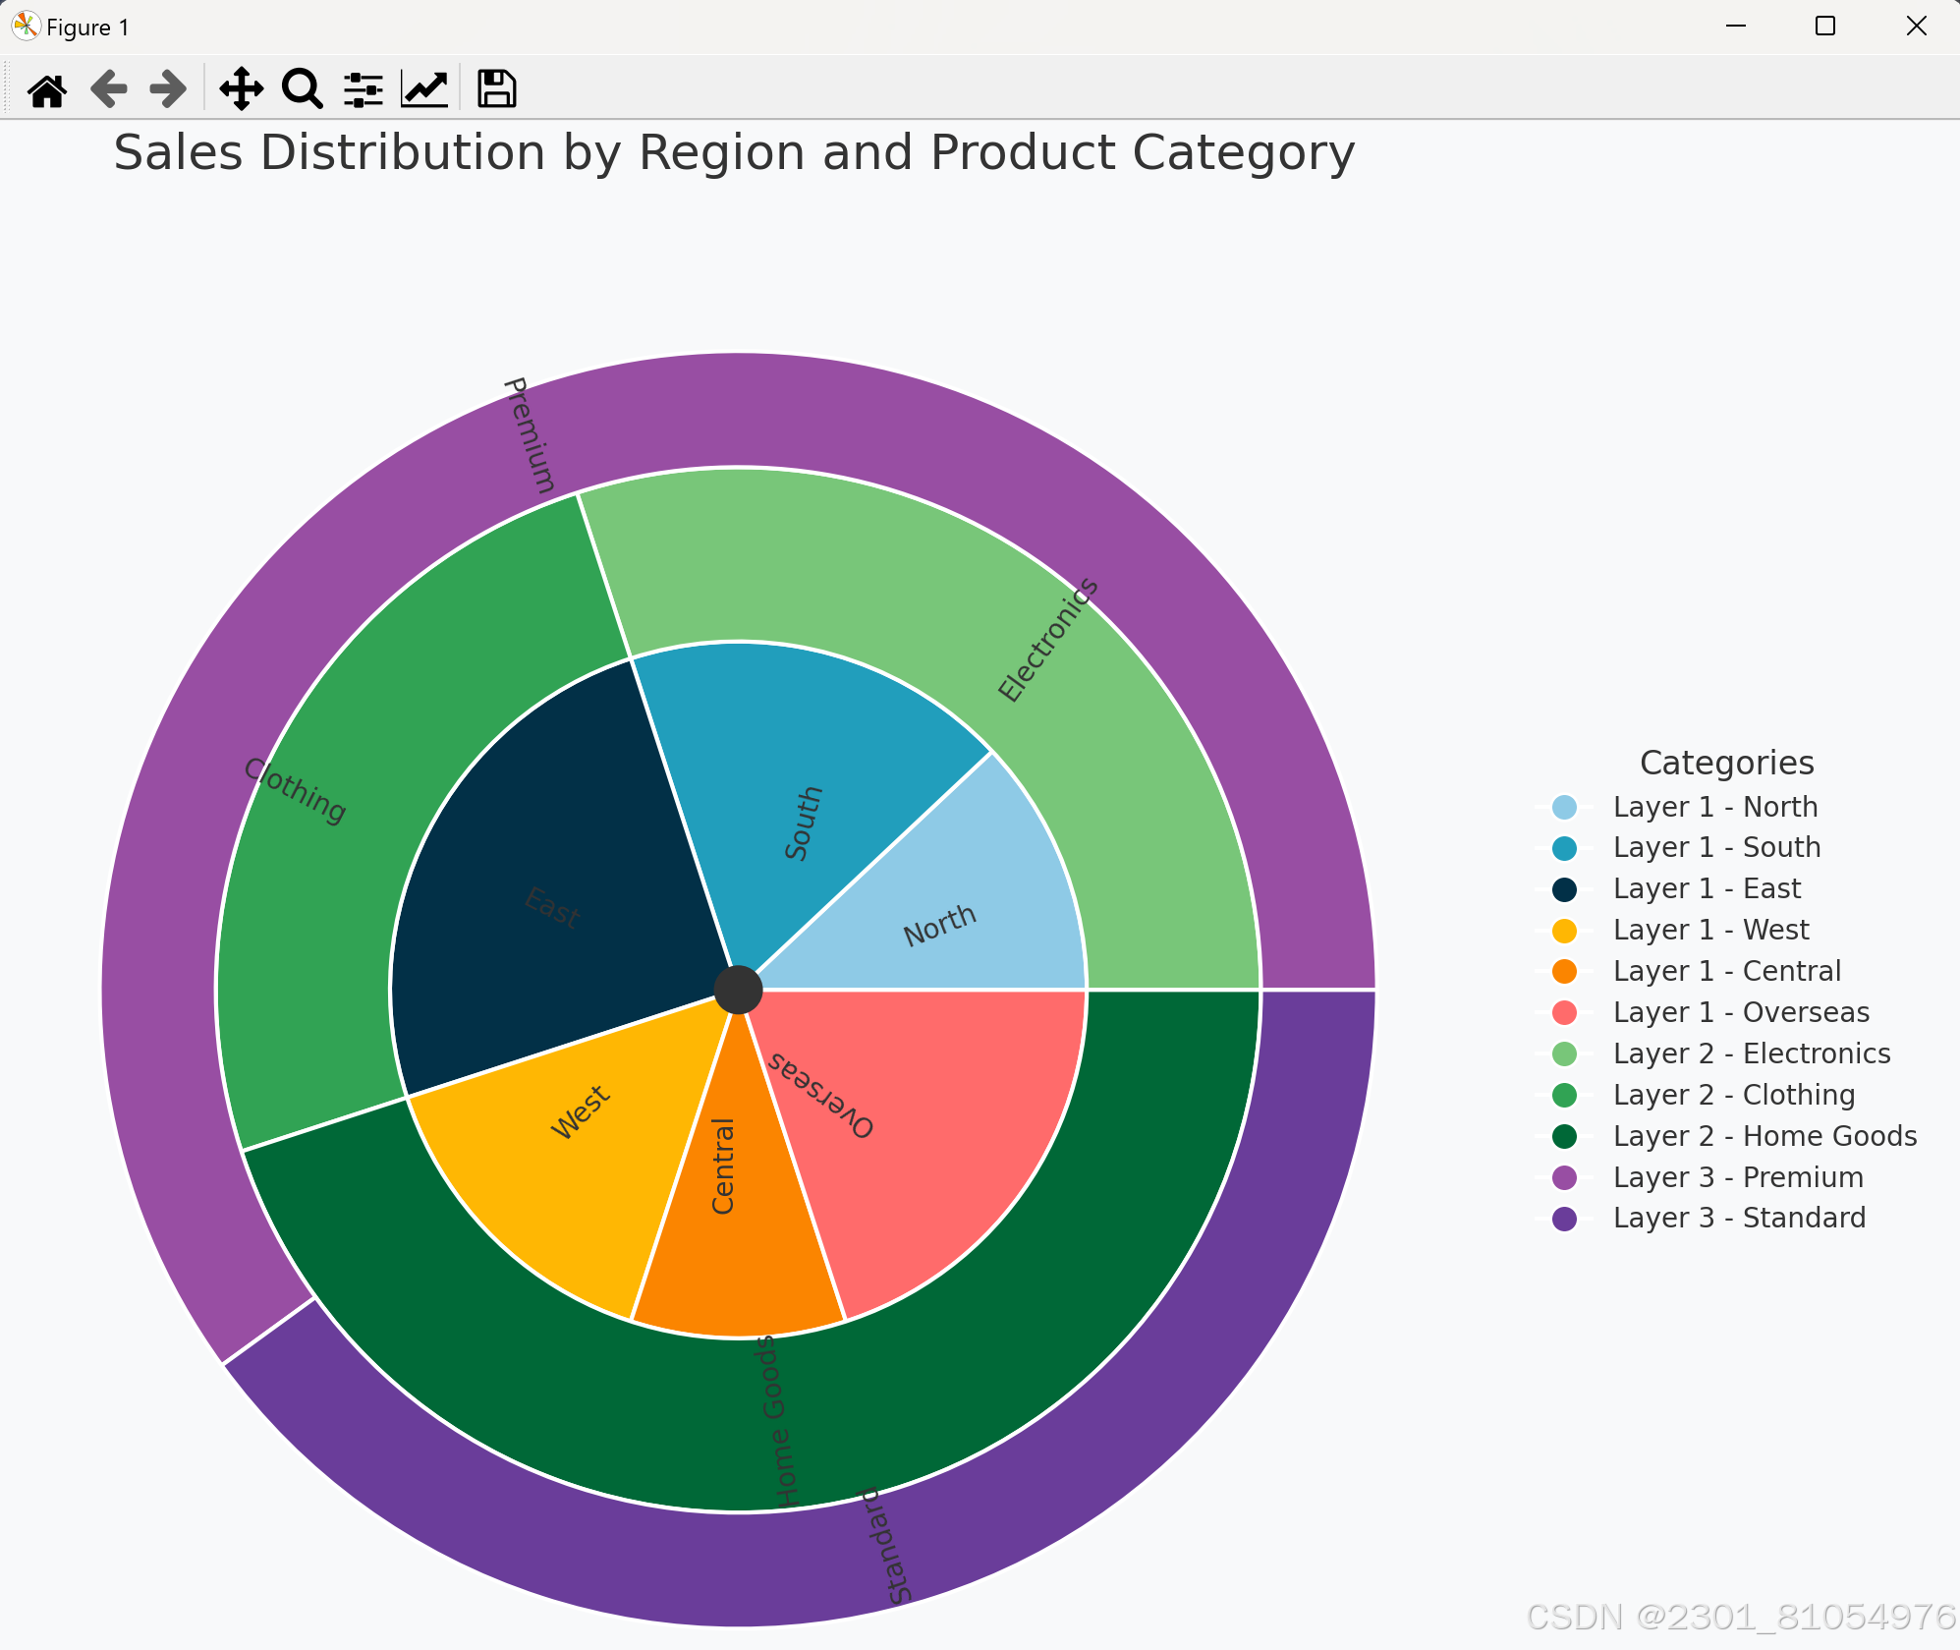This screenshot has width=1960, height=1650.
Task: Click the Layer 3 - Premium legend entry
Action: tap(1737, 1177)
